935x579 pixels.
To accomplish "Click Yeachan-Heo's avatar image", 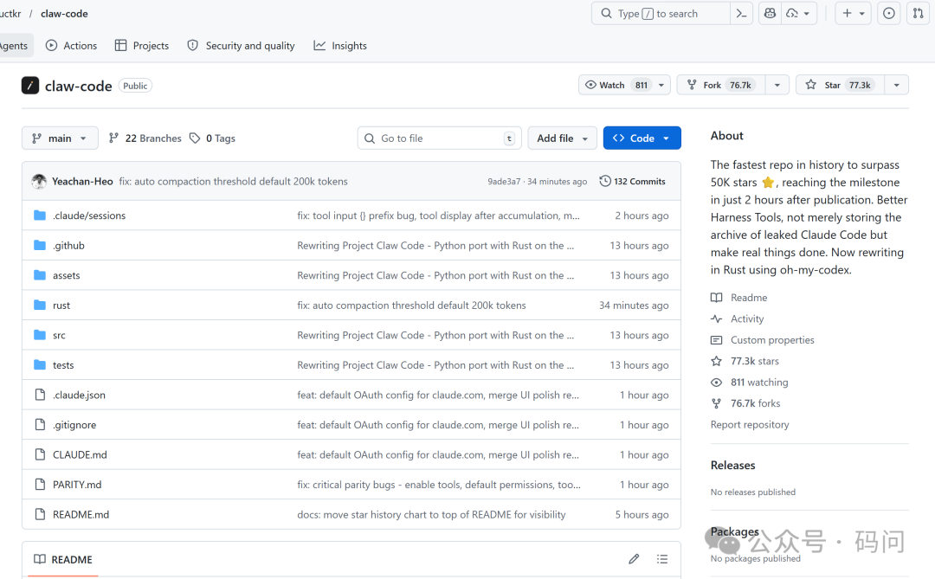I will (x=39, y=182).
